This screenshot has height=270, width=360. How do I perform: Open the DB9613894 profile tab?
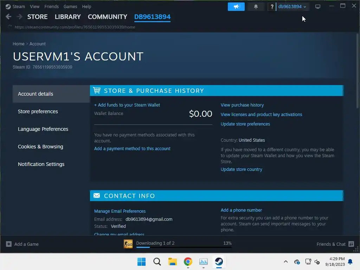tap(152, 17)
